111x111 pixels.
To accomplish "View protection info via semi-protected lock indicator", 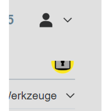I will pyautogui.click(x=63, y=67).
